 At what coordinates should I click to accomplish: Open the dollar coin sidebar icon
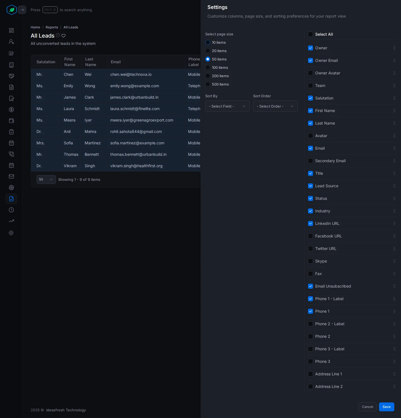tap(11, 110)
